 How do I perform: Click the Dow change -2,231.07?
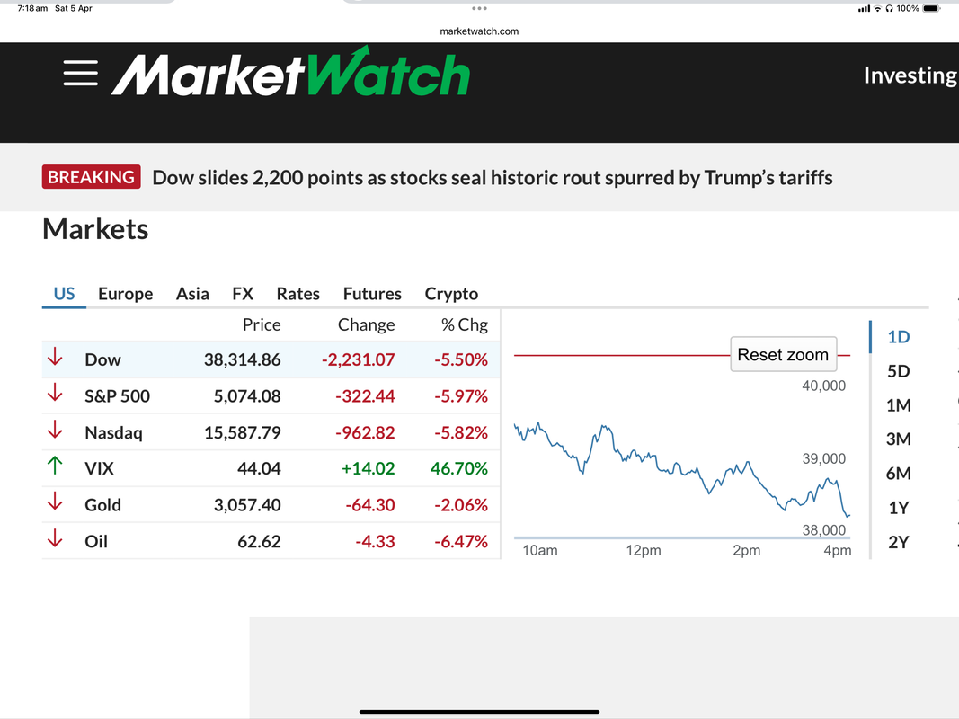click(x=359, y=359)
